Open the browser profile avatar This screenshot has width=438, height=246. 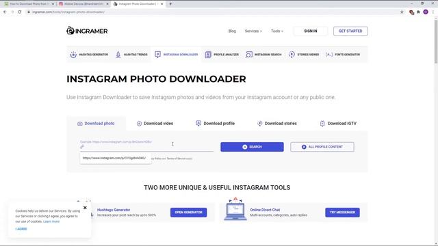pyautogui.click(x=426, y=12)
